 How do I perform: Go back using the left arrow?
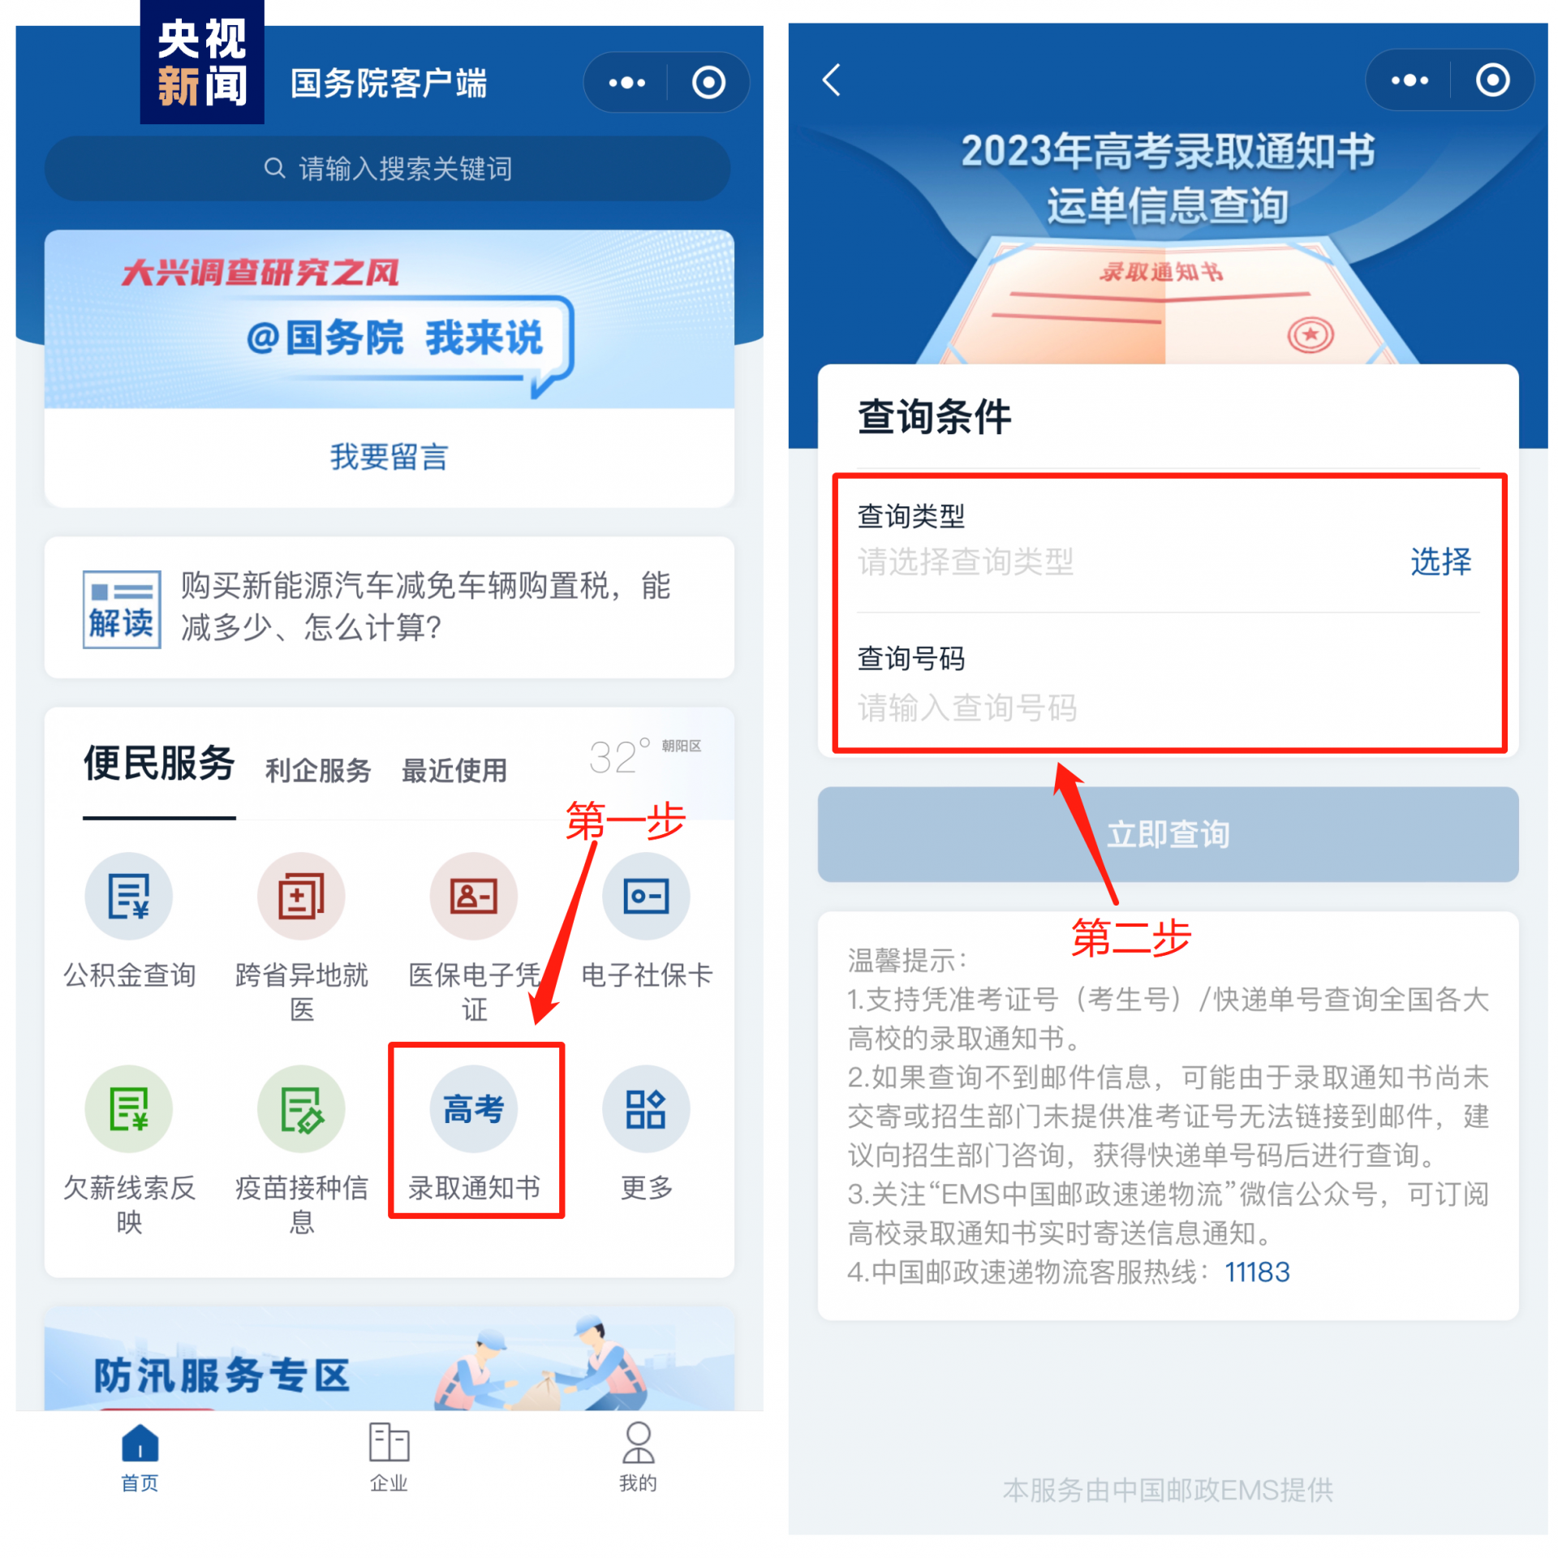[831, 80]
